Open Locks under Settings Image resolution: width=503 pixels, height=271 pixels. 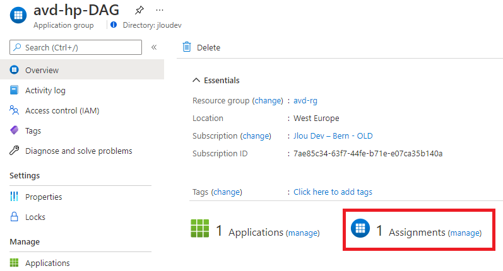(x=35, y=217)
